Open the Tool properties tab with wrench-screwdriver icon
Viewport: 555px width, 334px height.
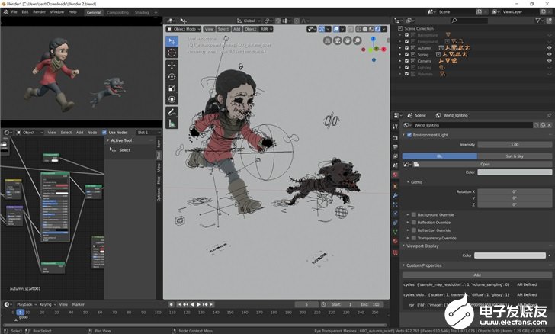(x=396, y=127)
